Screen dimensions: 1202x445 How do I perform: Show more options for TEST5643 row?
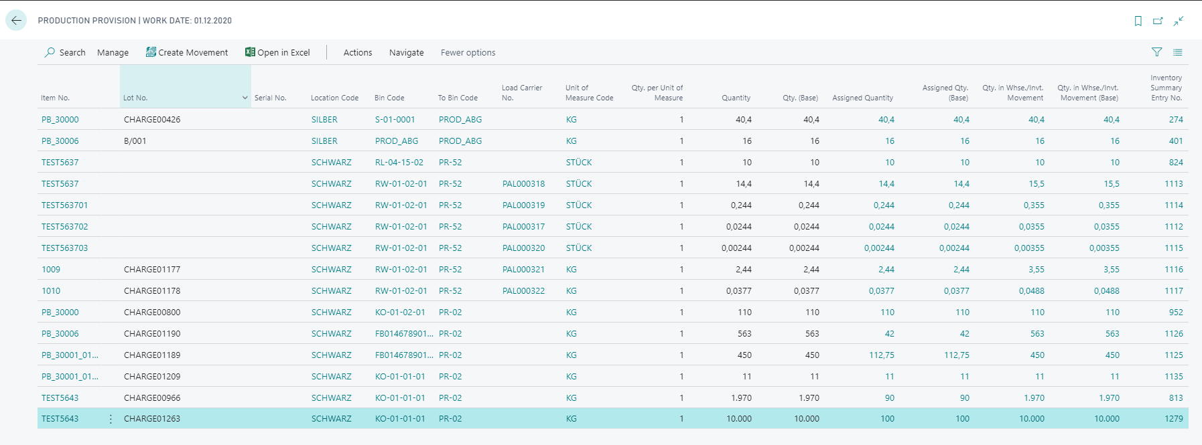111,419
